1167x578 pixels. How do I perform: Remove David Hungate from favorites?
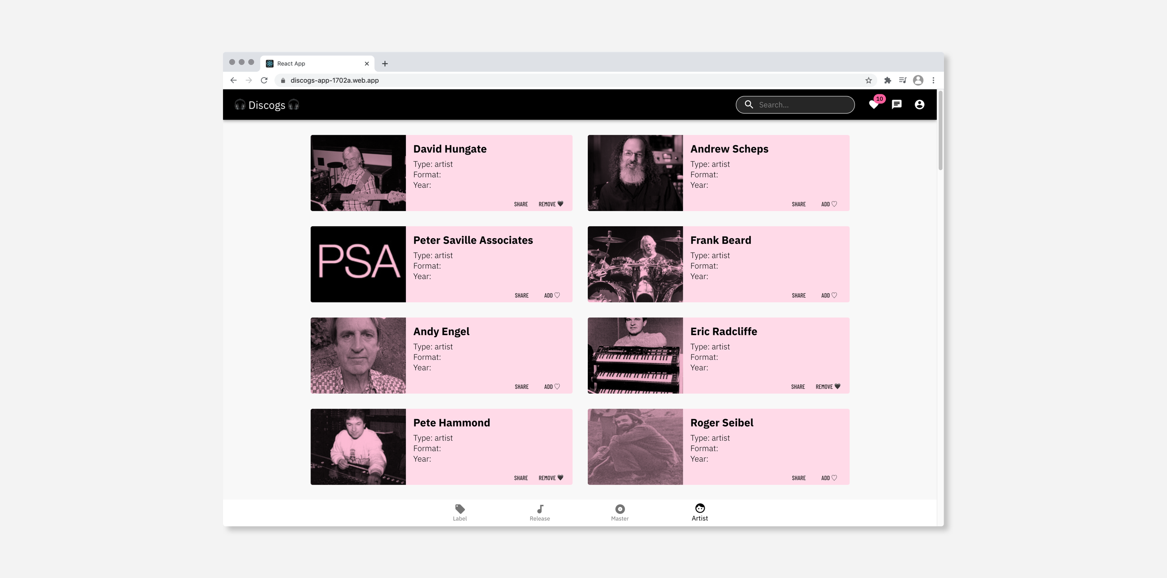551,204
